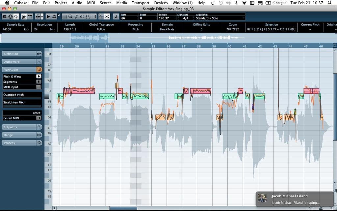Click the Tempo field showing 120.37
This screenshot has width=337, height=211.
(x=167, y=18)
